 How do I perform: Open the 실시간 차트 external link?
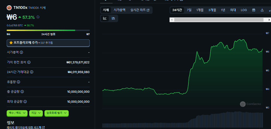coord(140,10)
